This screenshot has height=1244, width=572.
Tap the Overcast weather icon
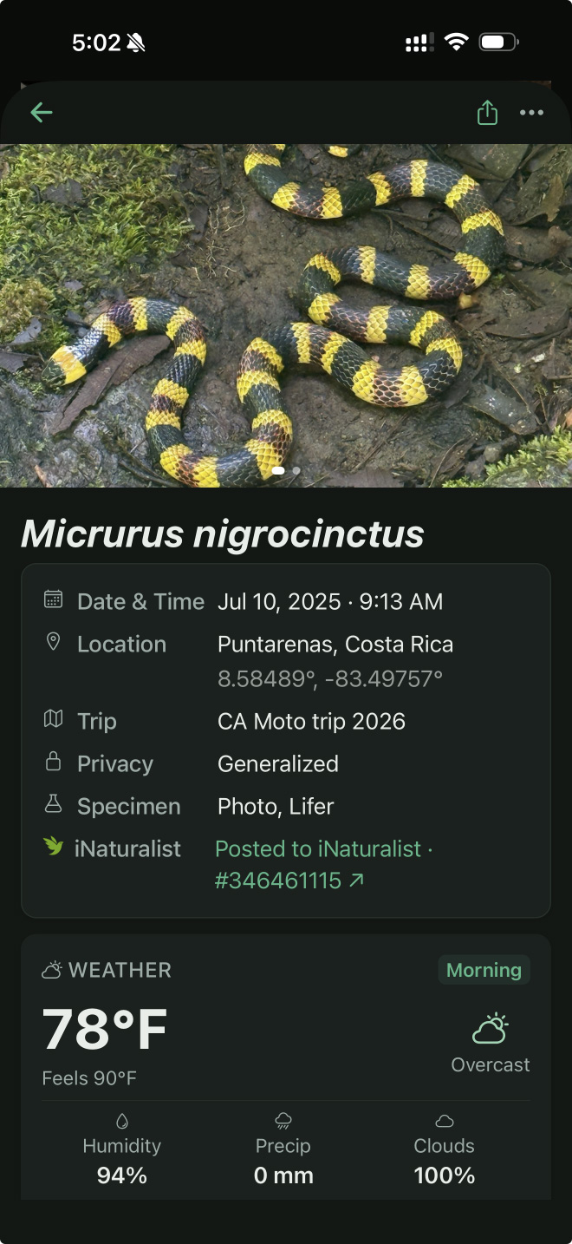point(490,1029)
